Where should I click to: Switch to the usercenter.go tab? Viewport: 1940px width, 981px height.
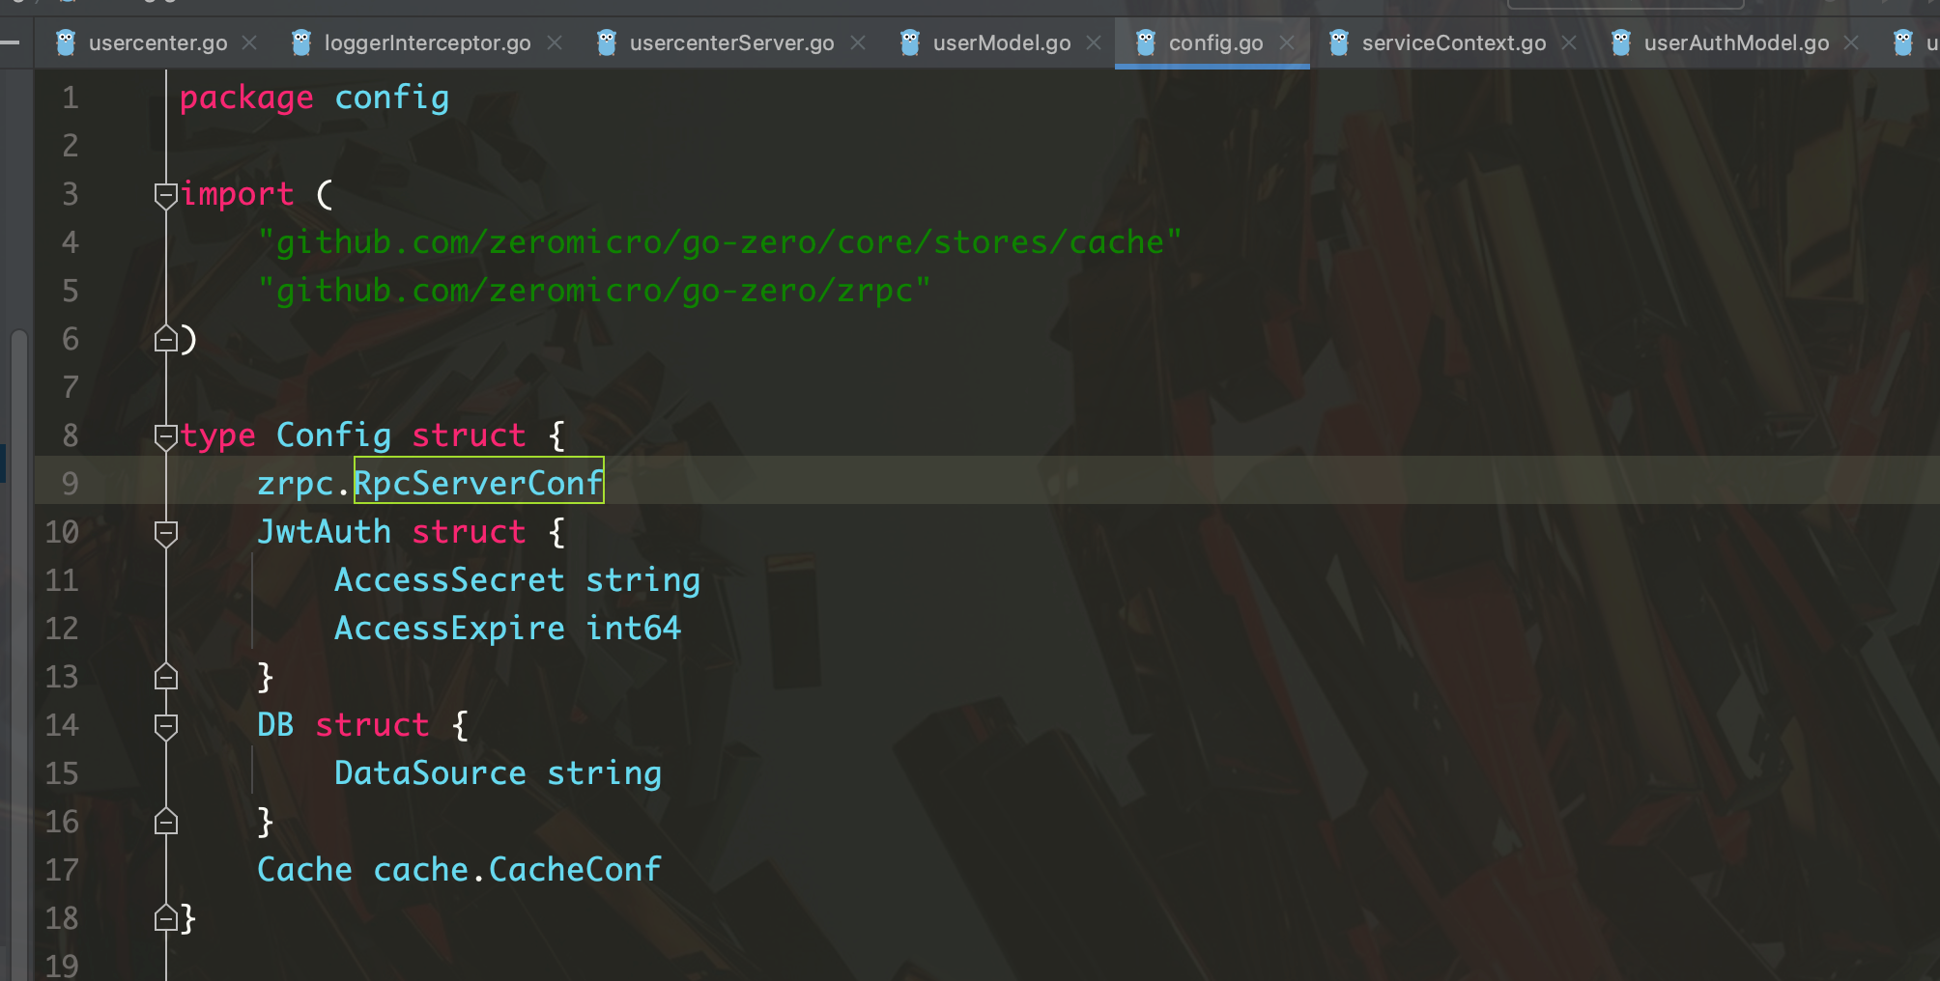[x=157, y=42]
